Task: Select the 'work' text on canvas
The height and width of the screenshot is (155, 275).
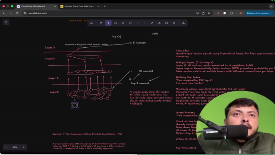Action: click(x=155, y=33)
